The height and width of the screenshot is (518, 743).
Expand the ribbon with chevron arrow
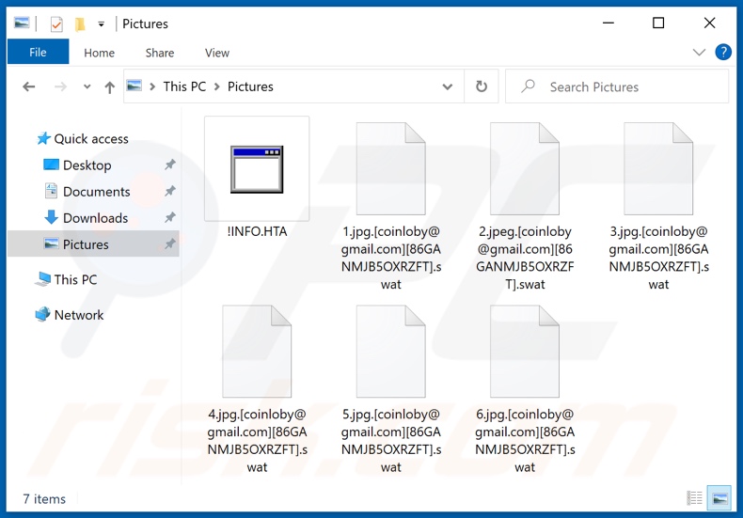[x=699, y=53]
